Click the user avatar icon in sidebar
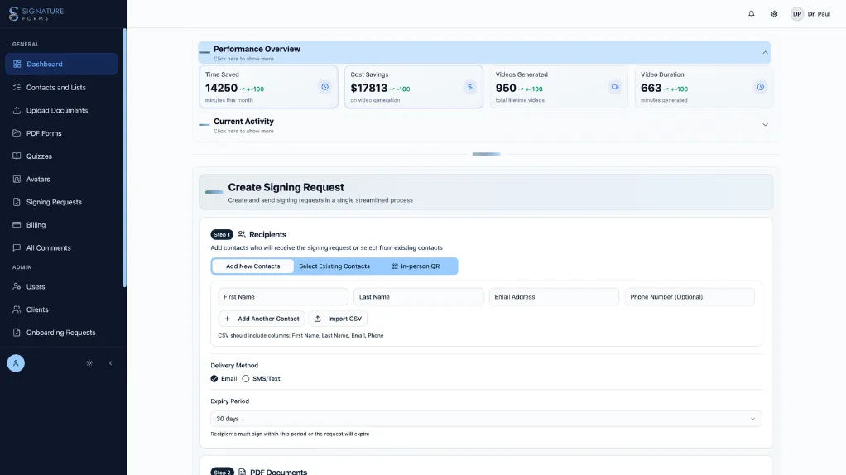This screenshot has height=475, width=846. [x=16, y=363]
